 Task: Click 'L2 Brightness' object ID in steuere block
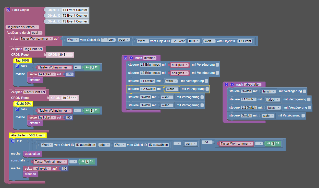pos(151,73)
